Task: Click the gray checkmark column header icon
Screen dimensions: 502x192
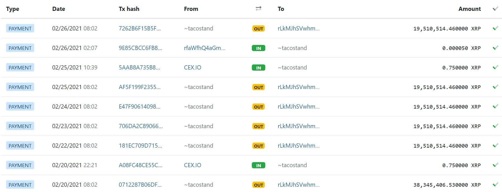Action: [495, 9]
